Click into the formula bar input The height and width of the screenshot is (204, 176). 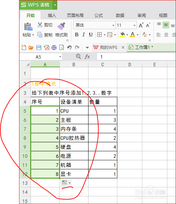[x=136, y=57]
